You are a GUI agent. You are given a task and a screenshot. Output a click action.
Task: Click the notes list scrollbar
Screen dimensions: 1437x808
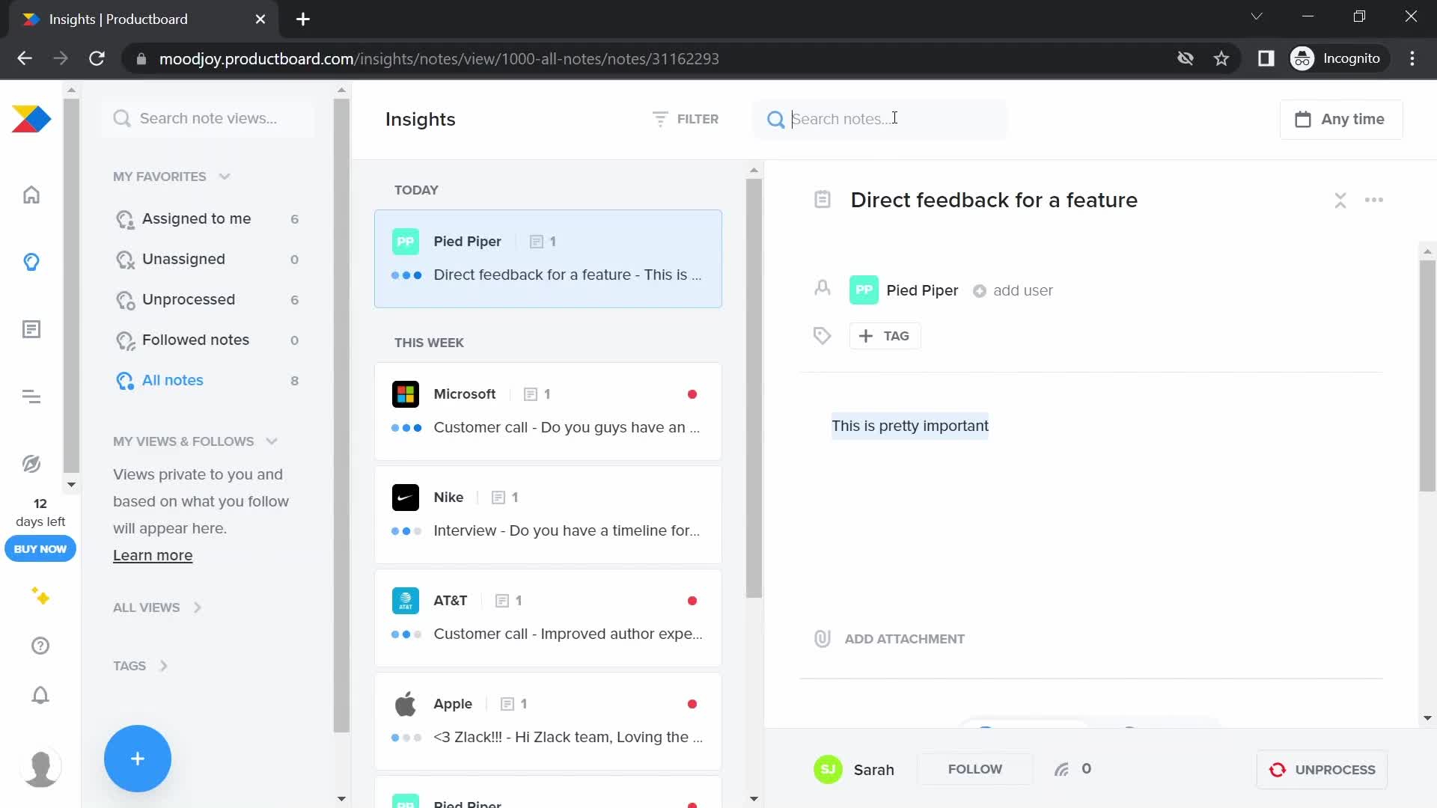click(754, 388)
